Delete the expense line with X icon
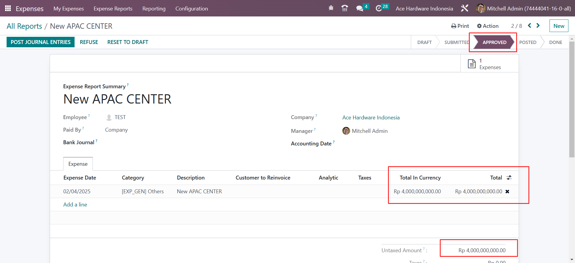The height and width of the screenshot is (263, 575). pos(507,191)
